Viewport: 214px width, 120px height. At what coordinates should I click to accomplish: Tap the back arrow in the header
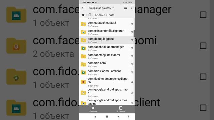coord(83,8)
